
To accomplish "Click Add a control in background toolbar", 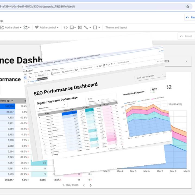I will (x=46, y=27).
